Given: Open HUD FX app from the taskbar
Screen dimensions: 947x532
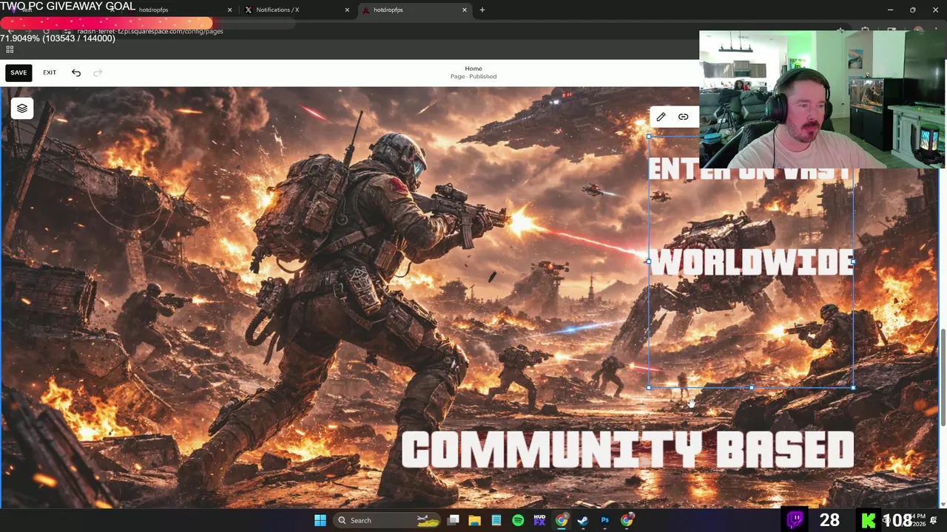Looking at the screenshot, I should pos(539,520).
